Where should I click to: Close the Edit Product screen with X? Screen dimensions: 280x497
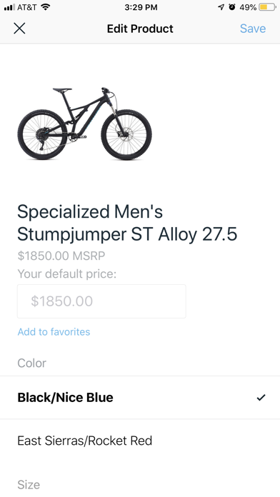(x=19, y=29)
